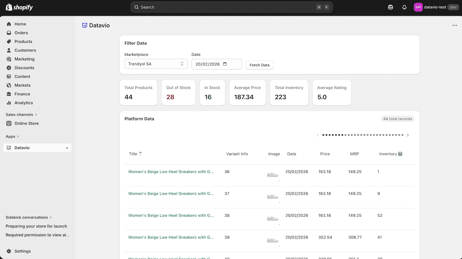Click the Content sidebar icon
The width and height of the screenshot is (462, 259).
point(9,77)
